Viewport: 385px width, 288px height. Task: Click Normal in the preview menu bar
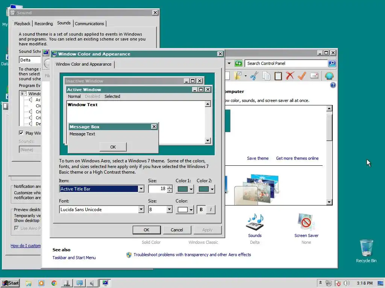(74, 96)
